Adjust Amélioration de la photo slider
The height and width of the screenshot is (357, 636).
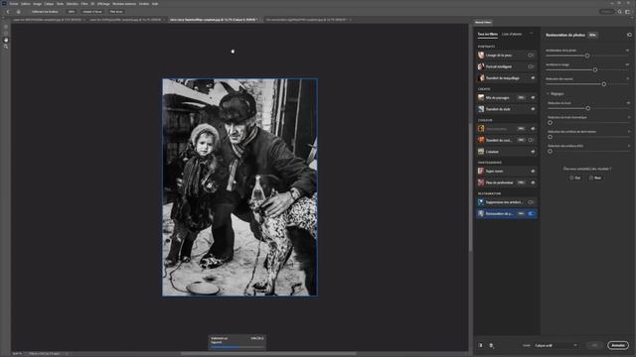pyautogui.click(x=587, y=56)
